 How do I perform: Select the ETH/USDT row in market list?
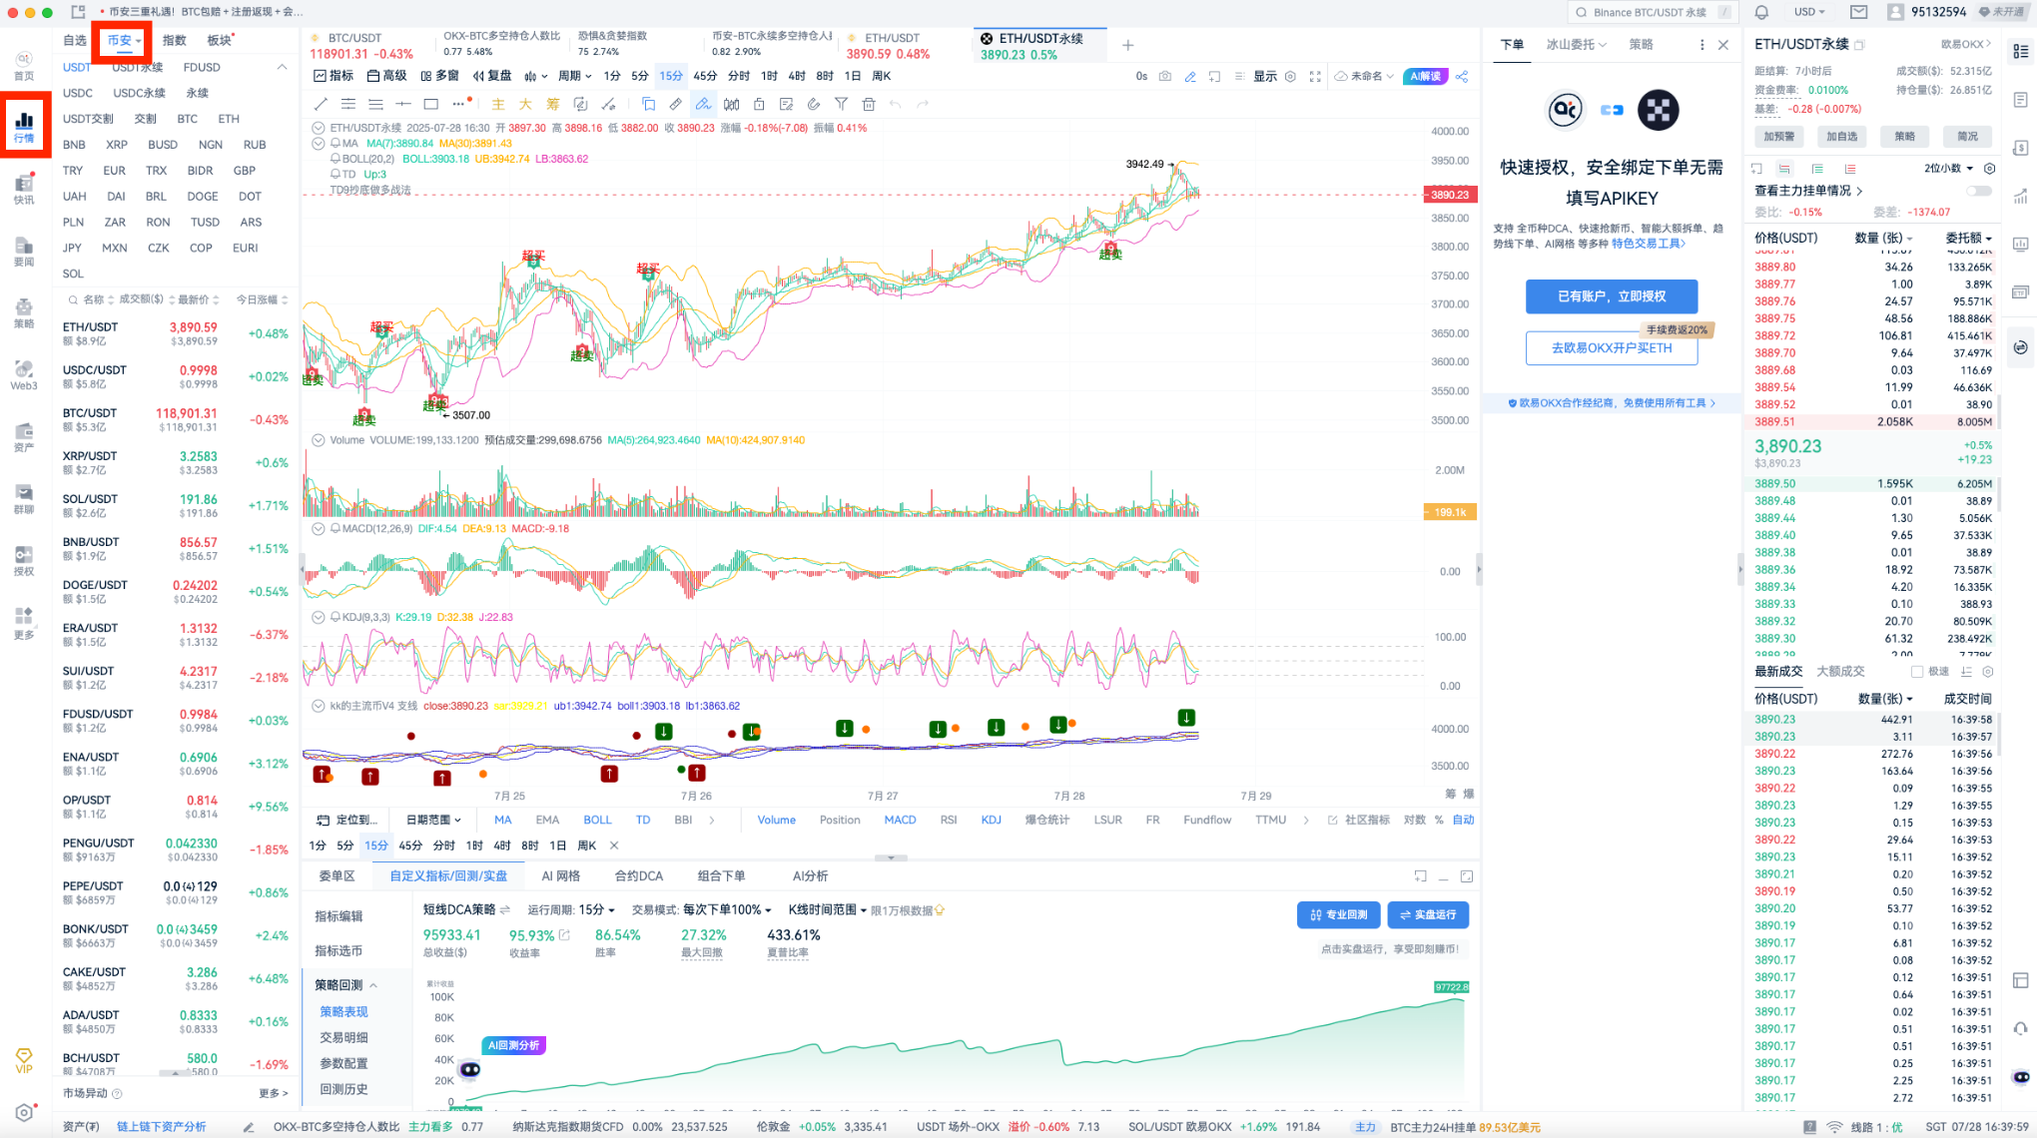click(176, 334)
